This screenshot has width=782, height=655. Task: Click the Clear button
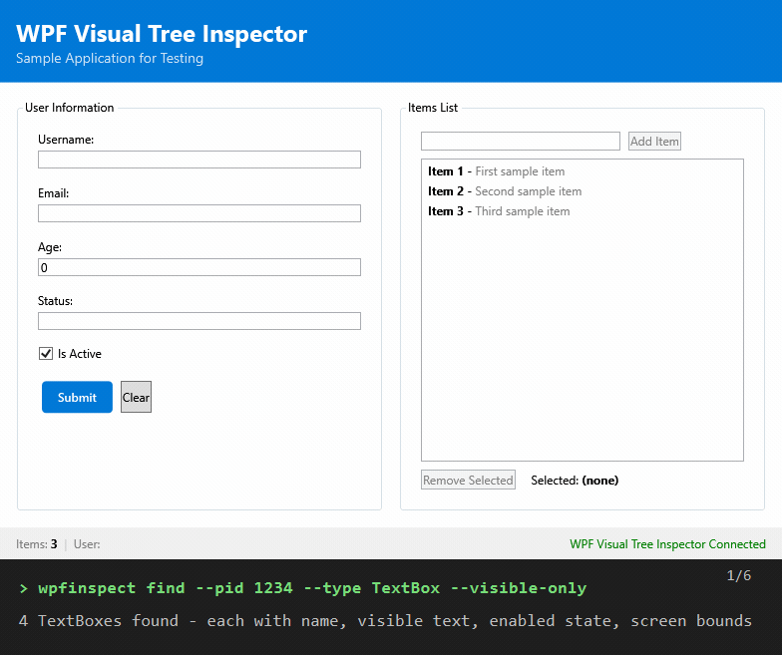click(x=136, y=397)
